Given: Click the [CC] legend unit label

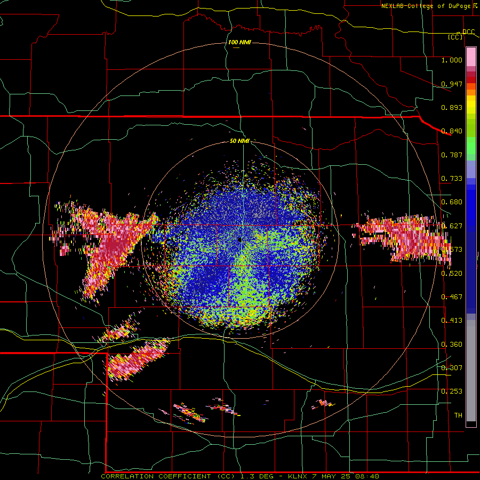Looking at the screenshot, I should (455, 37).
